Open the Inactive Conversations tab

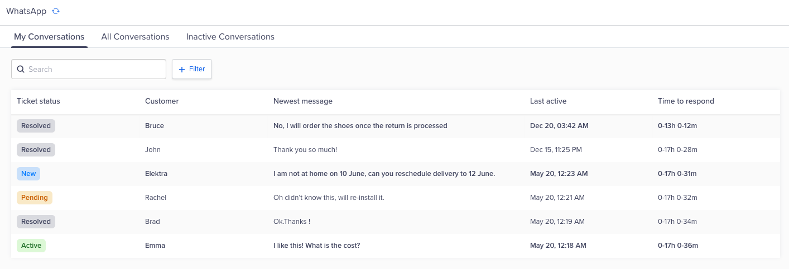click(x=230, y=37)
